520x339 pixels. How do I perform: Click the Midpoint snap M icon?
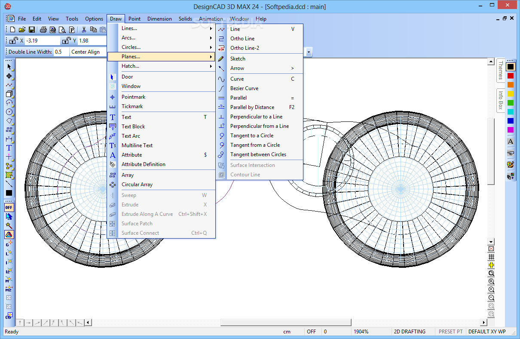(9, 279)
